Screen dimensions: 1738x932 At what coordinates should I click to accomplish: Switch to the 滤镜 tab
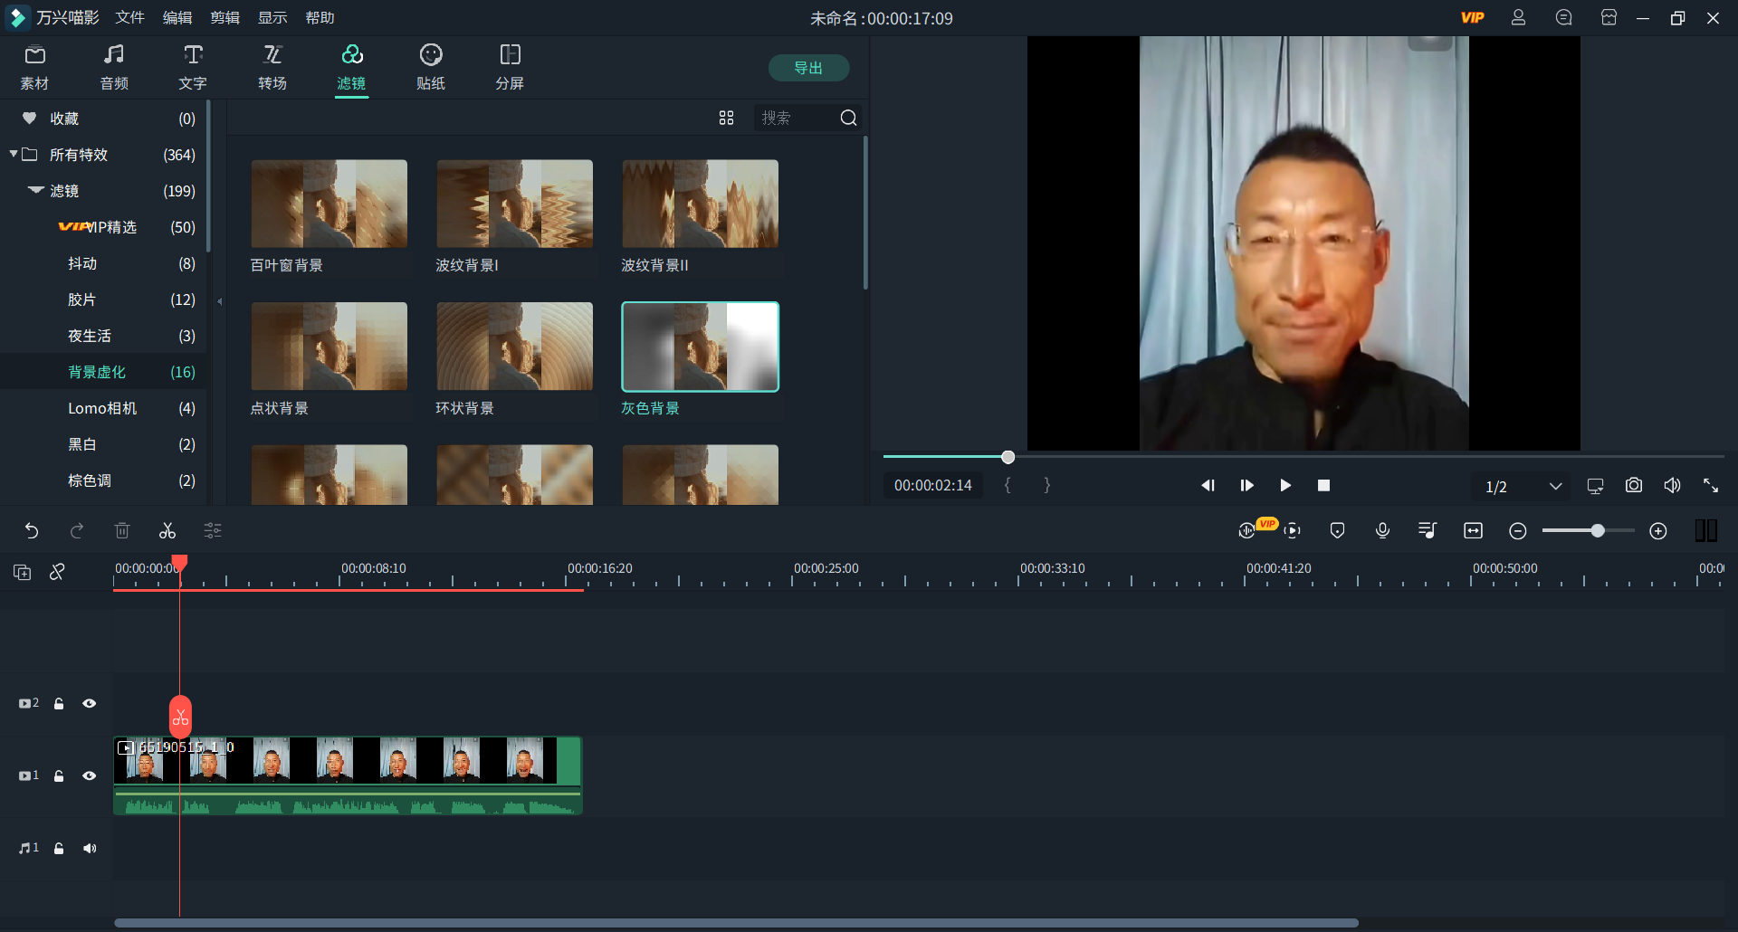[352, 67]
